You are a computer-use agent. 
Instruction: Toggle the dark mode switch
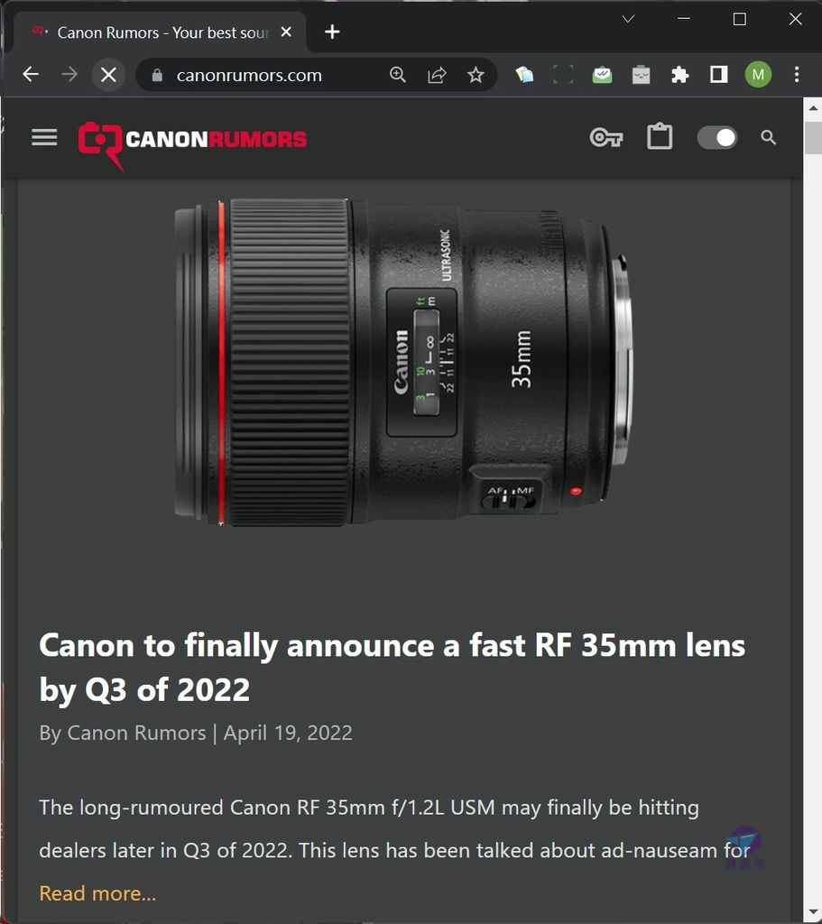[x=716, y=137]
